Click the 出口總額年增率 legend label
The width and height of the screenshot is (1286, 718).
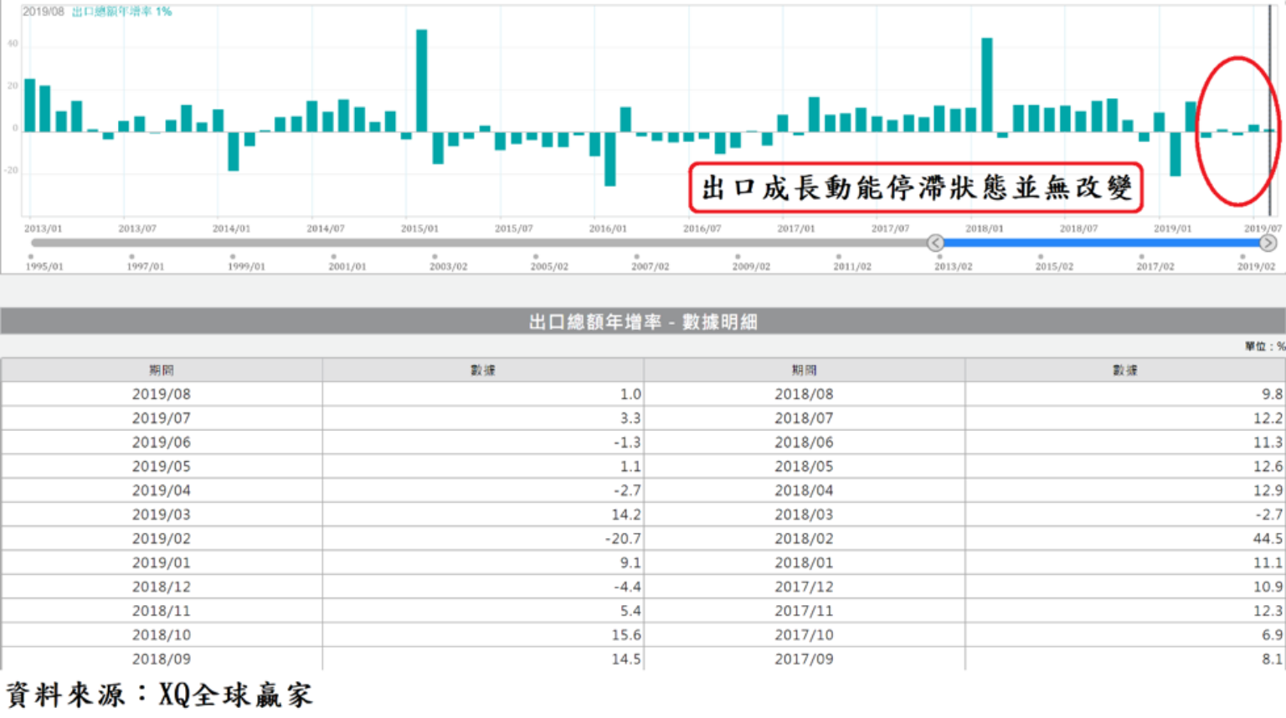click(121, 12)
